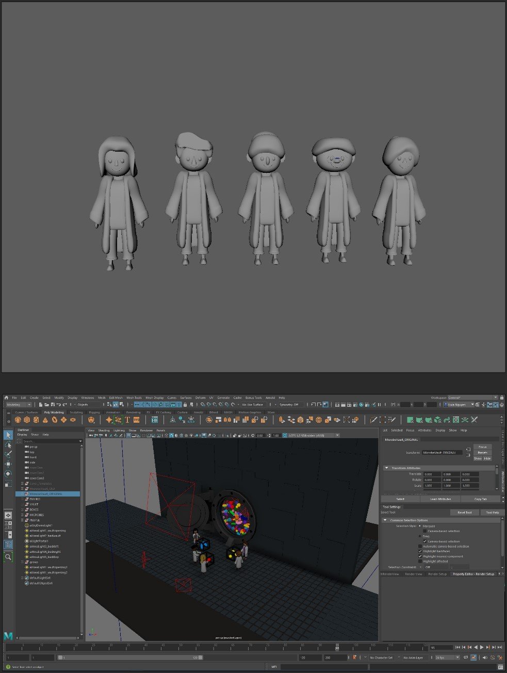The image size is (507, 673).
Task: Click the search magnifier icon on left sidebar
Action: (x=8, y=557)
